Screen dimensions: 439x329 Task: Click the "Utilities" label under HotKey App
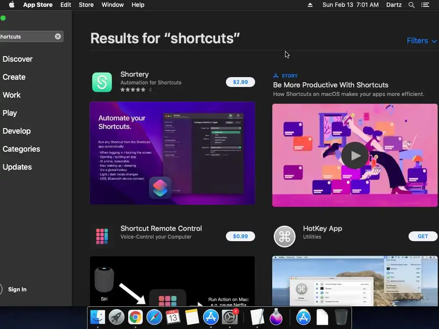tap(312, 236)
